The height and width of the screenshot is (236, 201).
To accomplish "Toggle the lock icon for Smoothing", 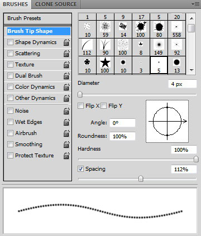I will tap(66, 145).
